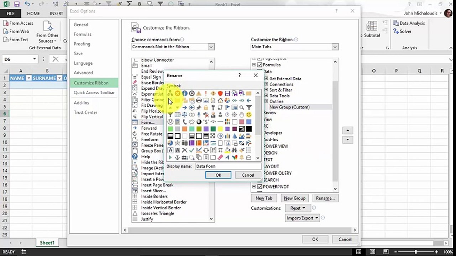456x256 pixels.
Task: Choose the piggy bank symbol
Action: tap(192, 122)
